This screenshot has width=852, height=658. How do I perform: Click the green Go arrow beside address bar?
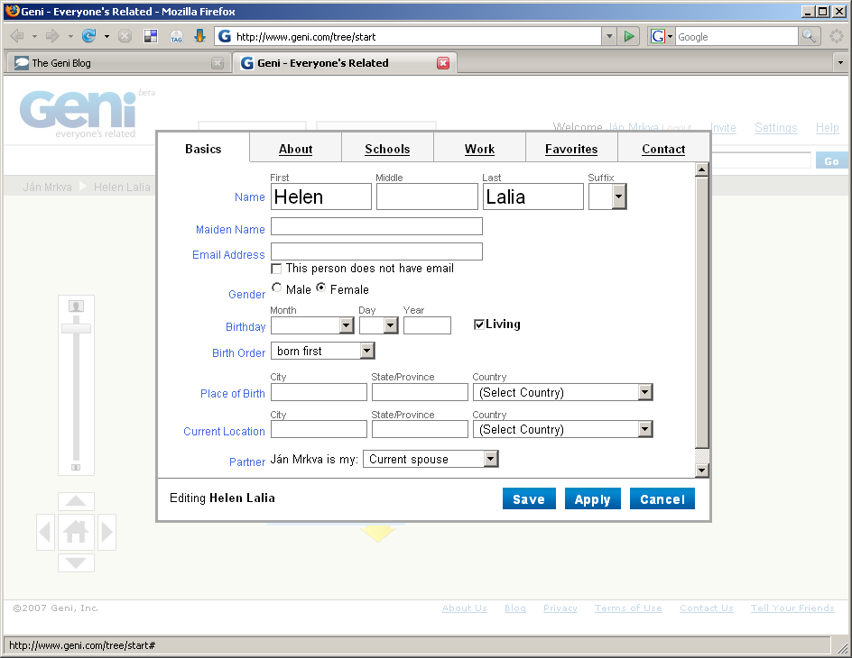[629, 36]
